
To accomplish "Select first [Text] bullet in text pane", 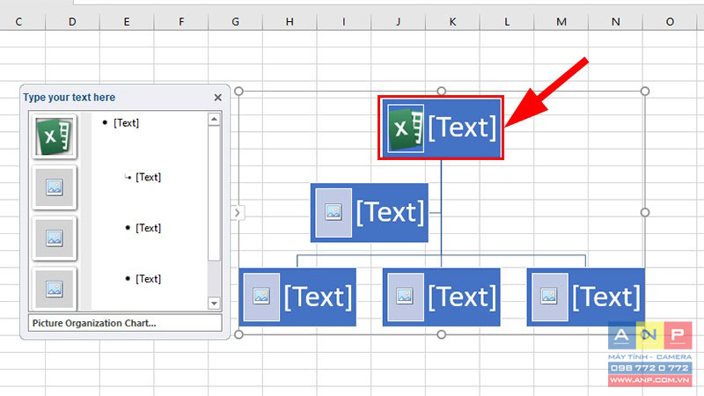I will [x=126, y=123].
